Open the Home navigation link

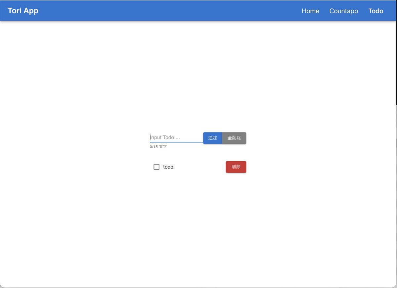tap(310, 11)
